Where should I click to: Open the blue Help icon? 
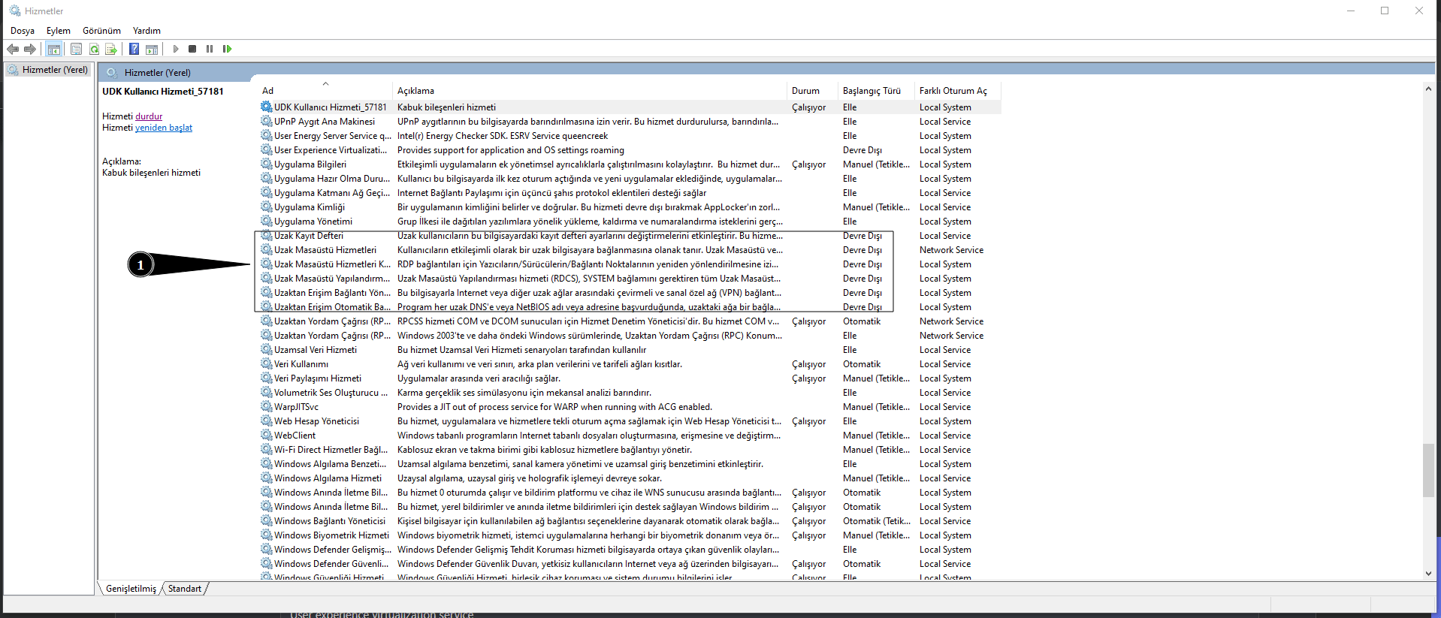[134, 49]
